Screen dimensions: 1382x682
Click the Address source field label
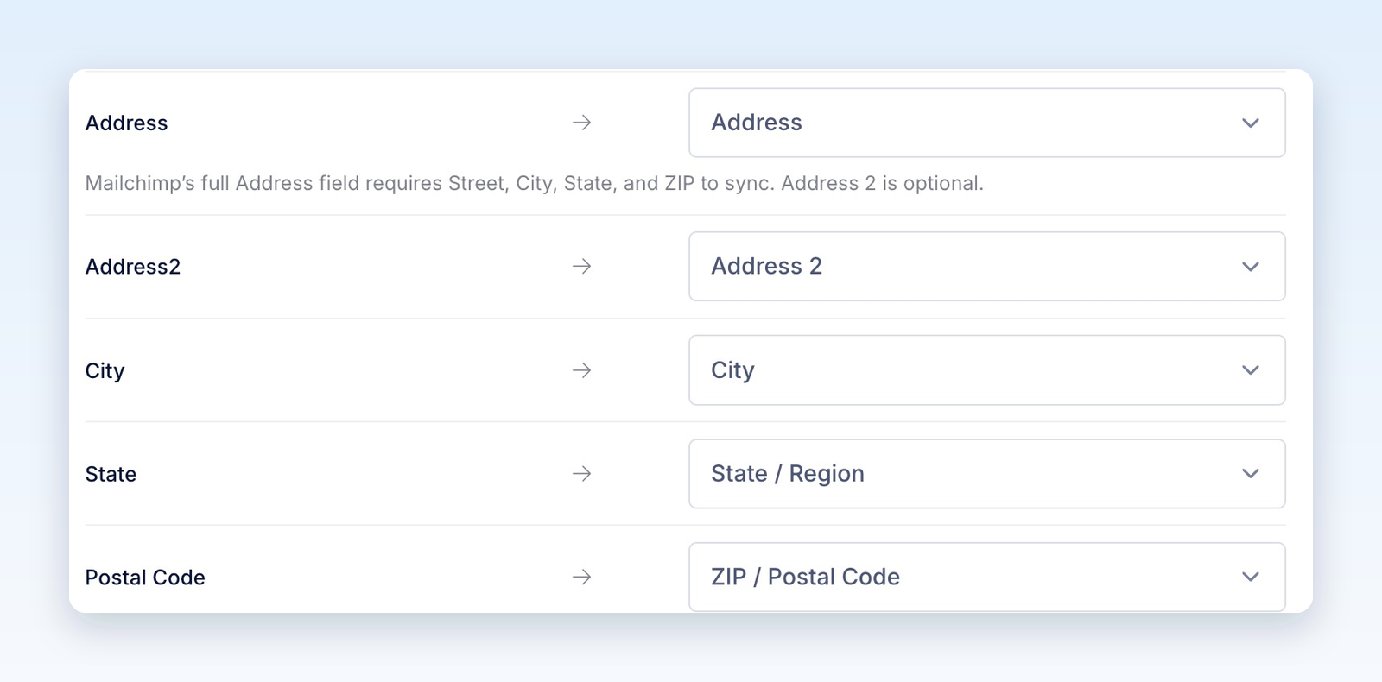126,123
